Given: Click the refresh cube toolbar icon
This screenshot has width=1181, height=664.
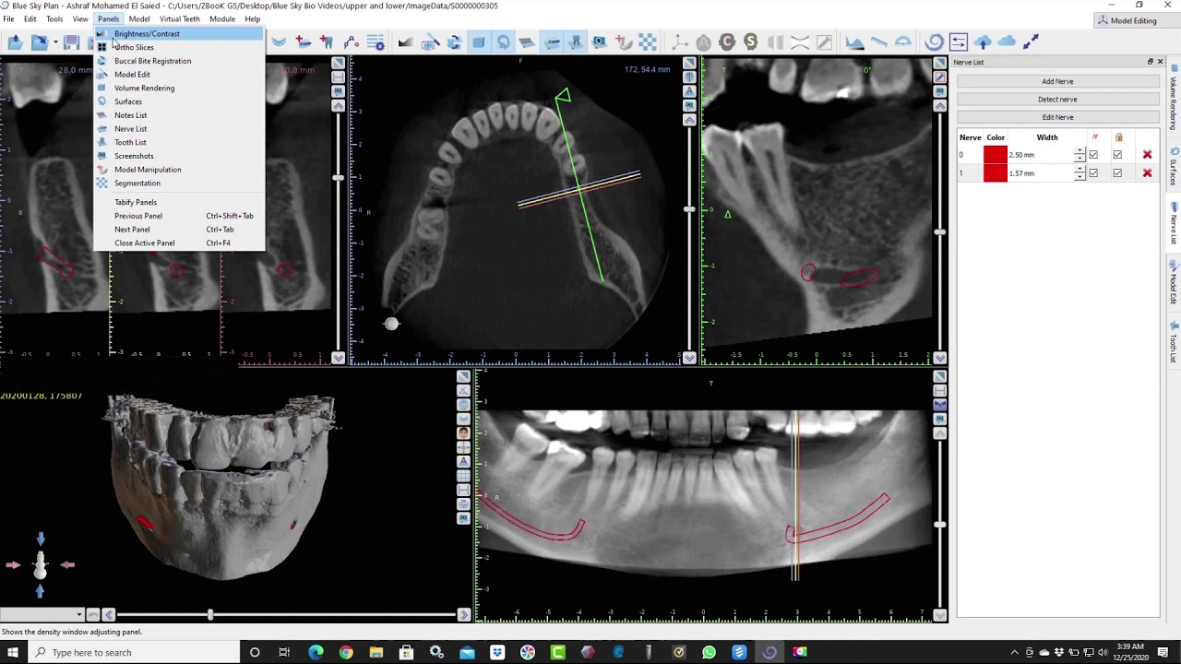Looking at the screenshot, I should point(454,41).
